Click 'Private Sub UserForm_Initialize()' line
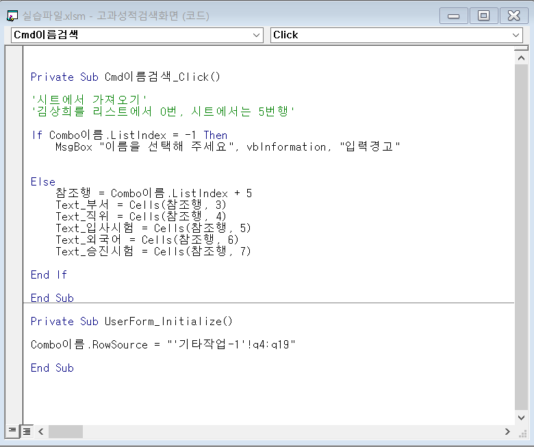Image resolution: width=534 pixels, height=447 pixels. coord(131,321)
